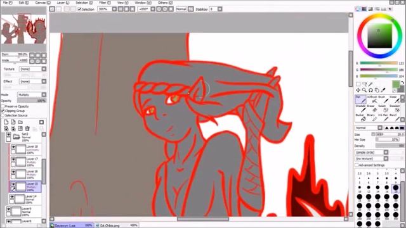Image resolution: width=406 pixels, height=228 pixels.
Task: Open the Window menu
Action: [143, 3]
